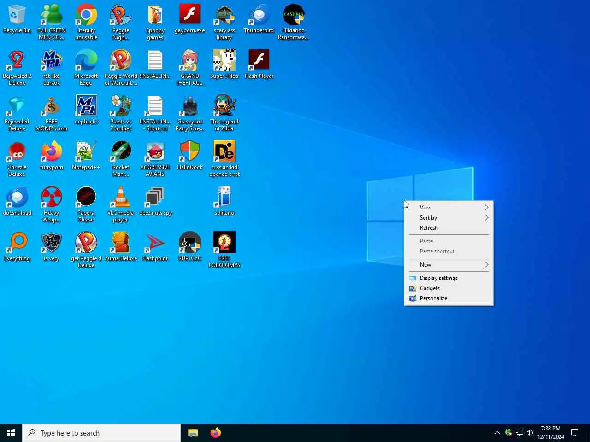The image size is (590, 442).
Task: Select the Hildaboo Ransomware icon
Action: pyautogui.click(x=294, y=22)
